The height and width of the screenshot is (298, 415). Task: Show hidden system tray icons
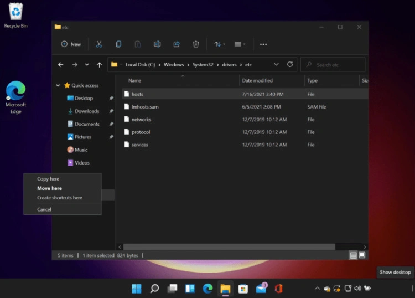pos(317,288)
